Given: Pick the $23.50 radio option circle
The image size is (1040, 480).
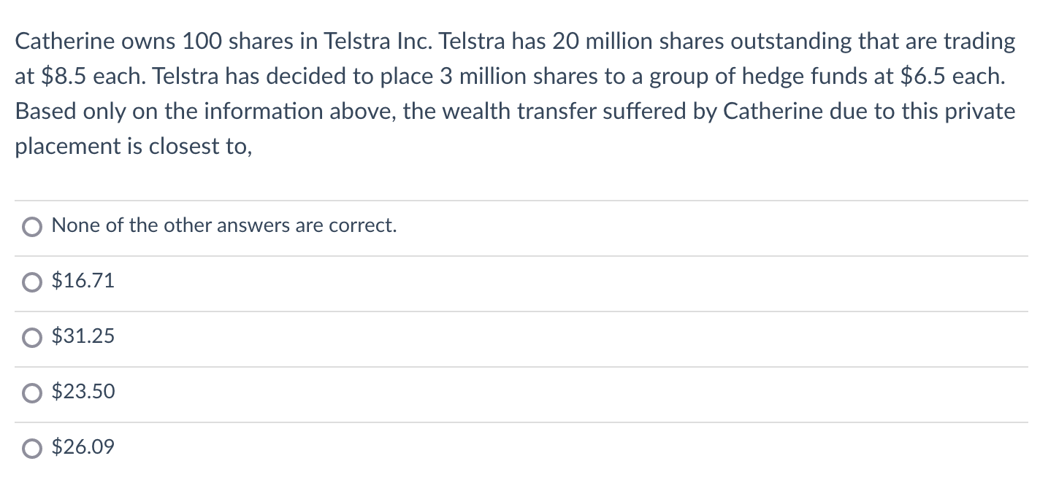Looking at the screenshot, I should (32, 392).
